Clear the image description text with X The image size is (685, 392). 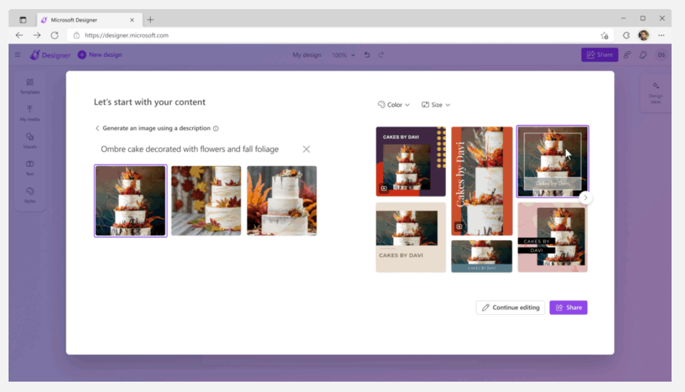pos(306,149)
